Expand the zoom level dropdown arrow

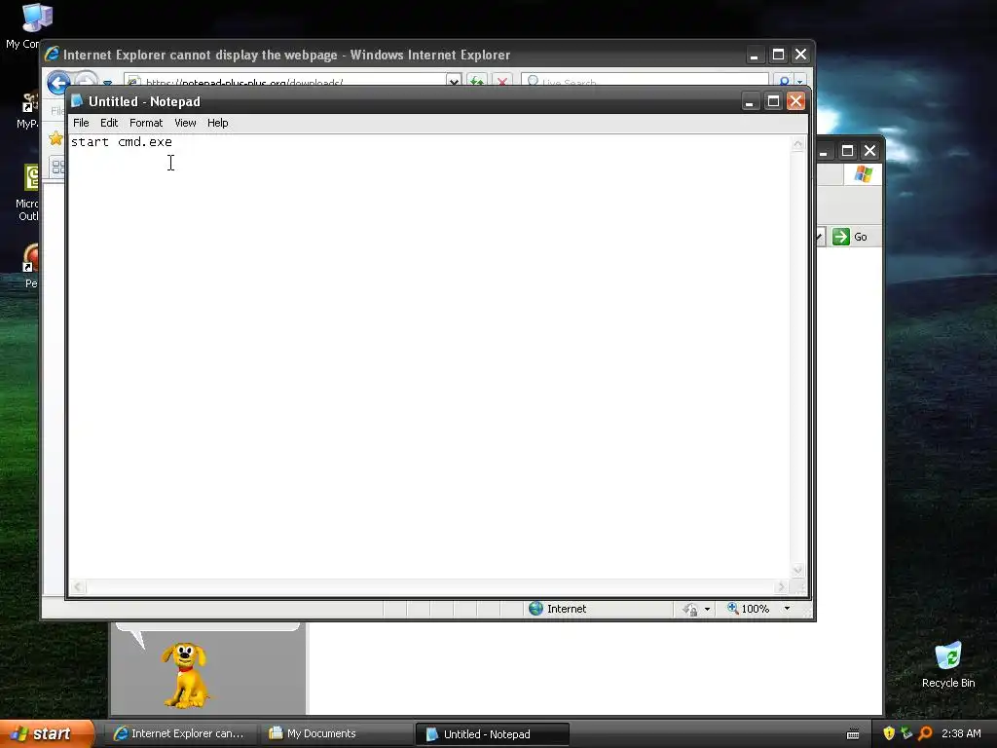[x=787, y=609]
